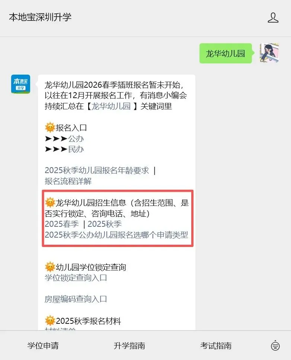Open the account profile icon in header

click(x=273, y=18)
